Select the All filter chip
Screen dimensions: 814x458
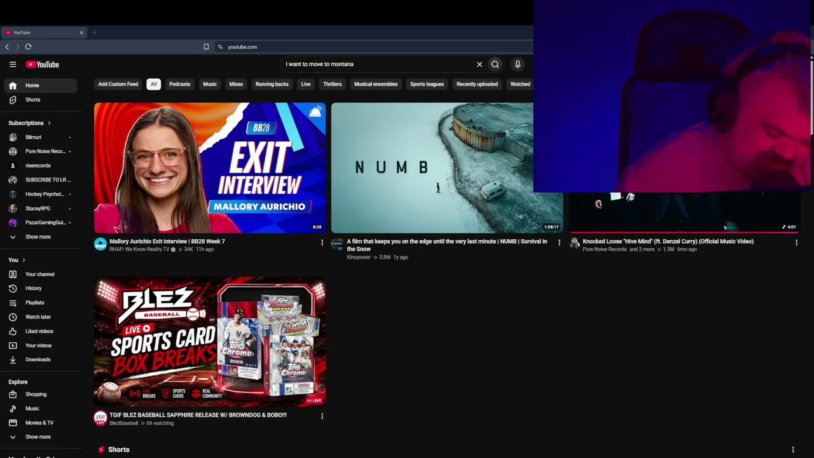153,84
